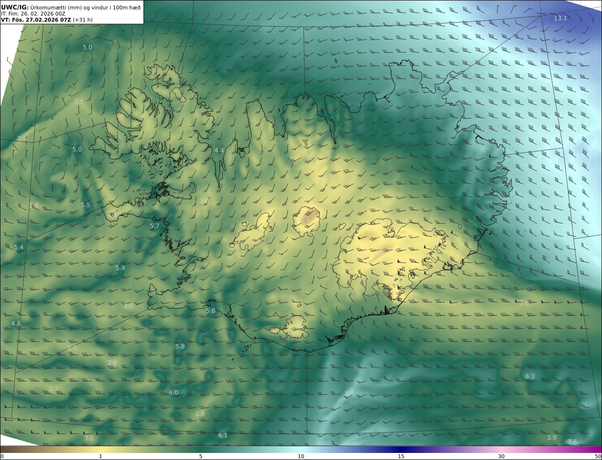
Task: Click the 6.3 value label on the map
Action: pyautogui.click(x=530, y=377)
